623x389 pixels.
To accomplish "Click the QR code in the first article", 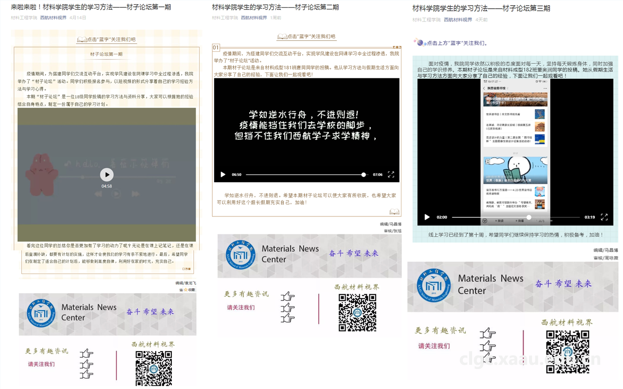I will tap(153, 368).
